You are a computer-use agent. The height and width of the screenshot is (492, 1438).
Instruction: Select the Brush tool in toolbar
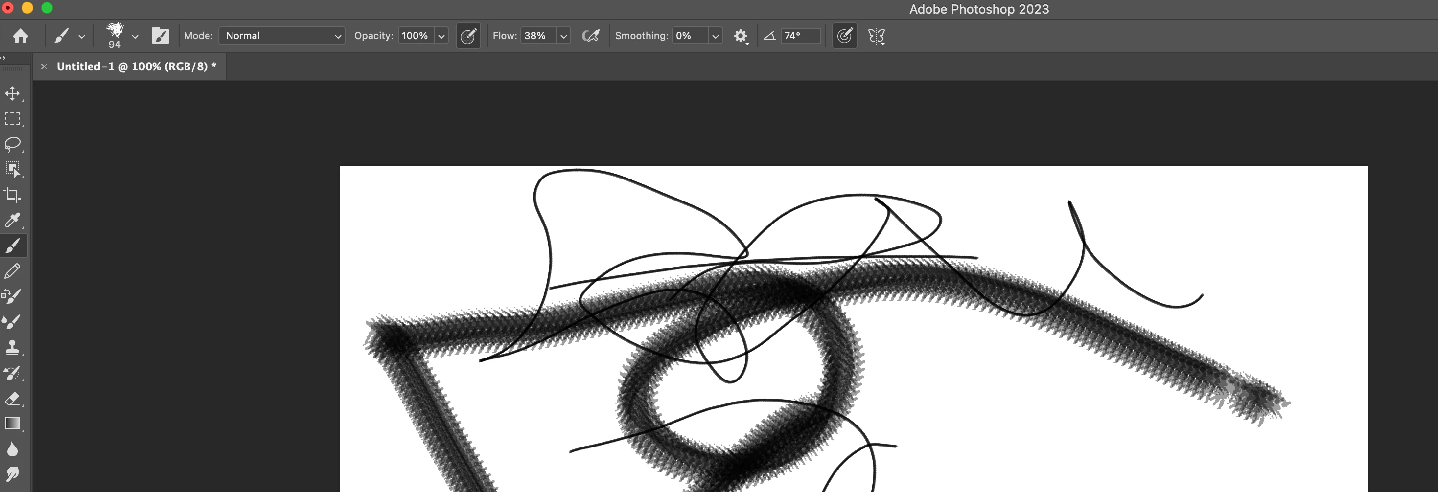[13, 246]
